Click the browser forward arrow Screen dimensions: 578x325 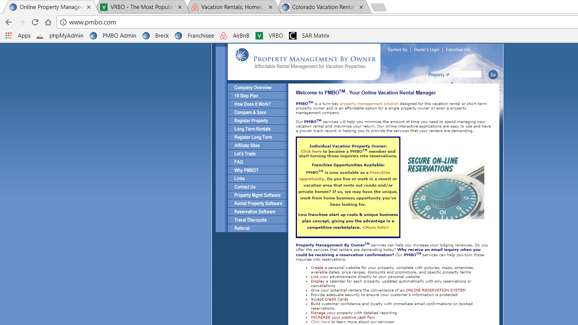click(22, 22)
